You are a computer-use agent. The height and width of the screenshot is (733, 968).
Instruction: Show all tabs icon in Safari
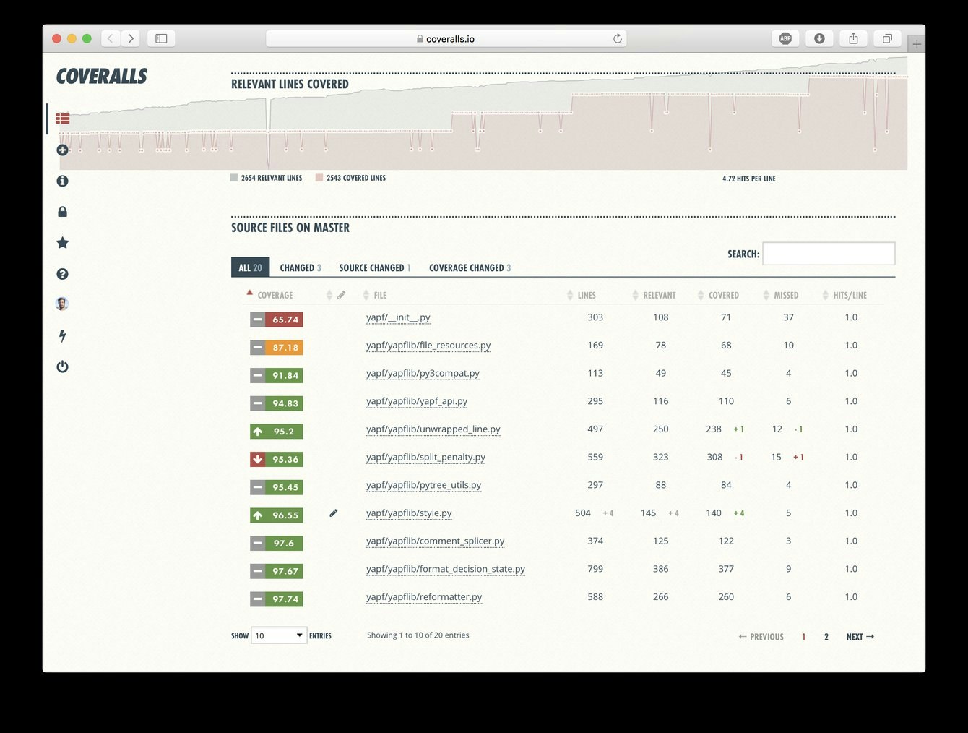click(887, 38)
